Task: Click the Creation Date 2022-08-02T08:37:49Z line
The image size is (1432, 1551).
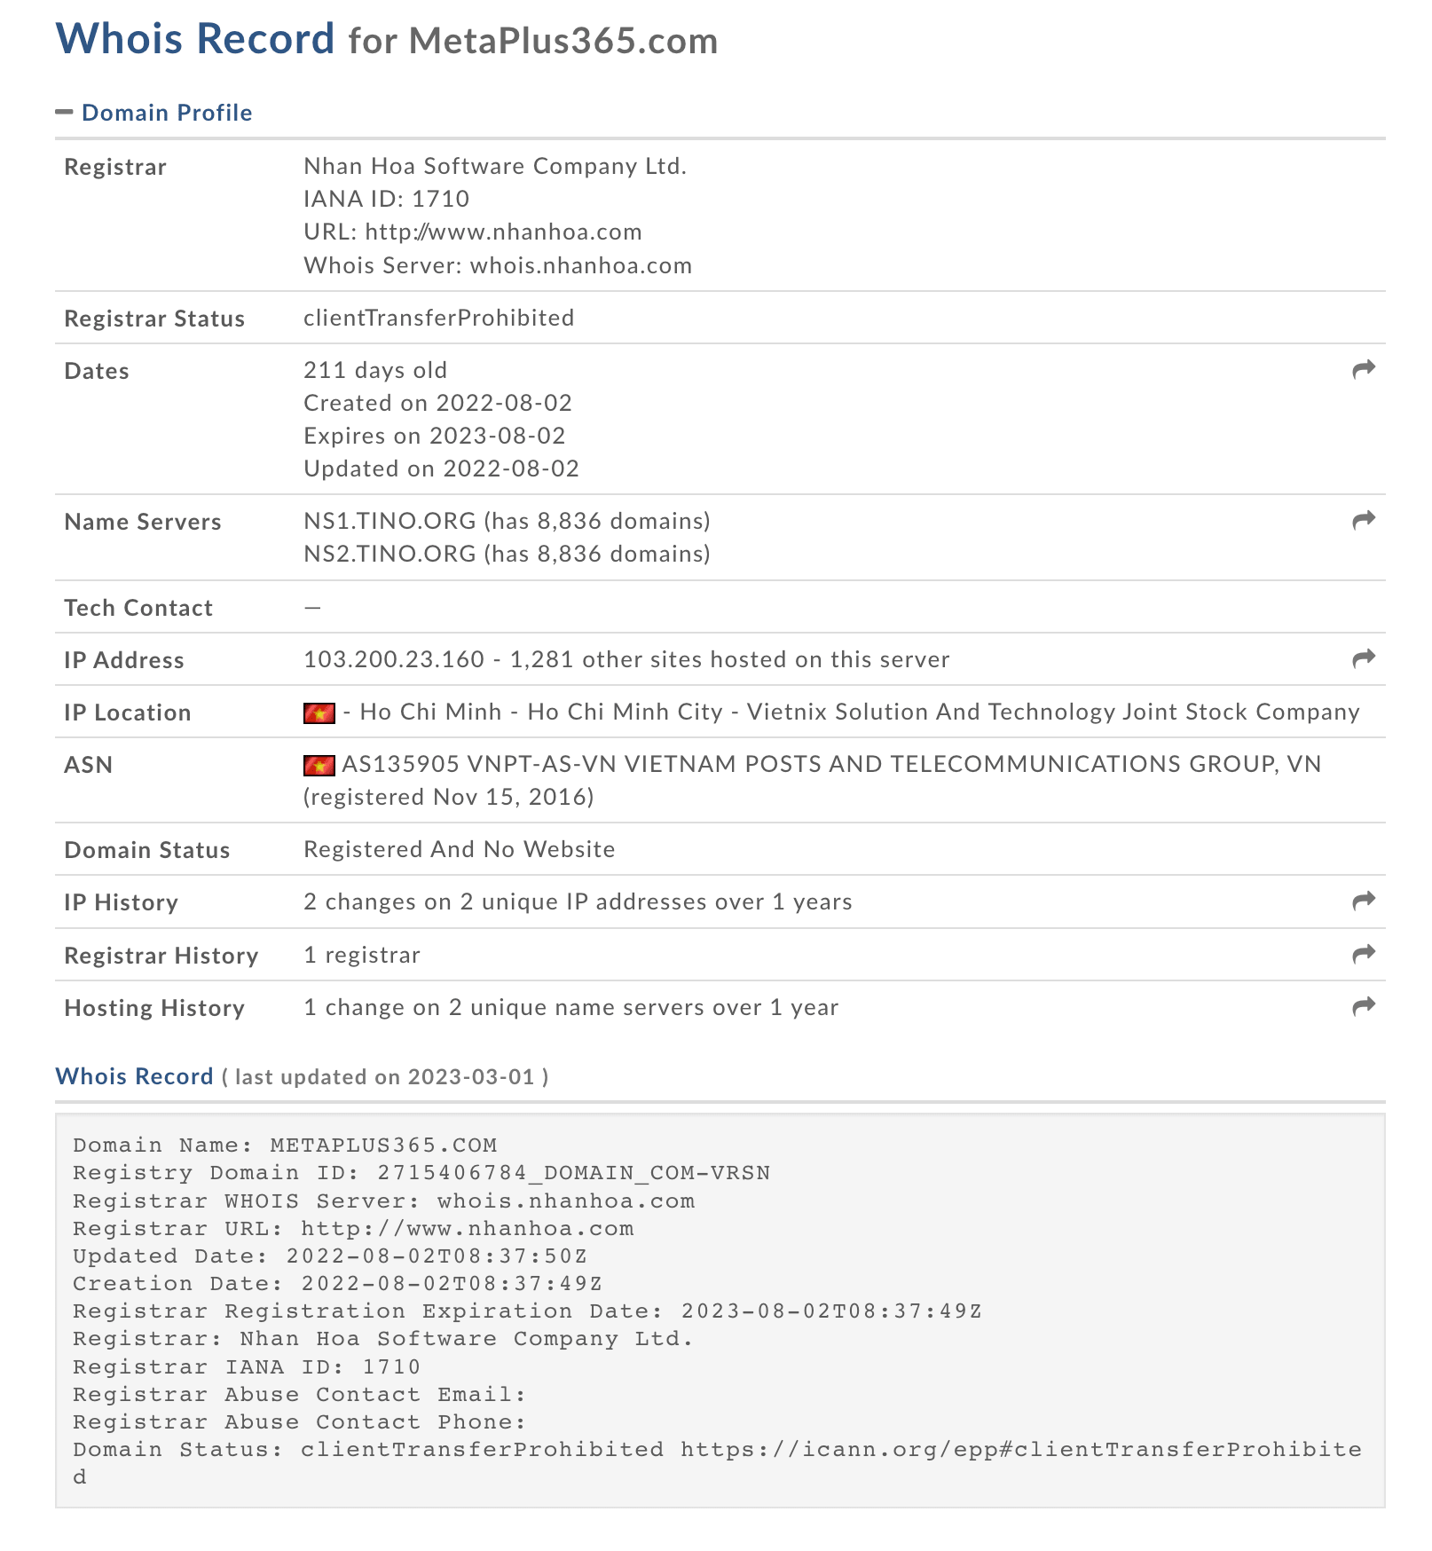Action: (x=338, y=1284)
